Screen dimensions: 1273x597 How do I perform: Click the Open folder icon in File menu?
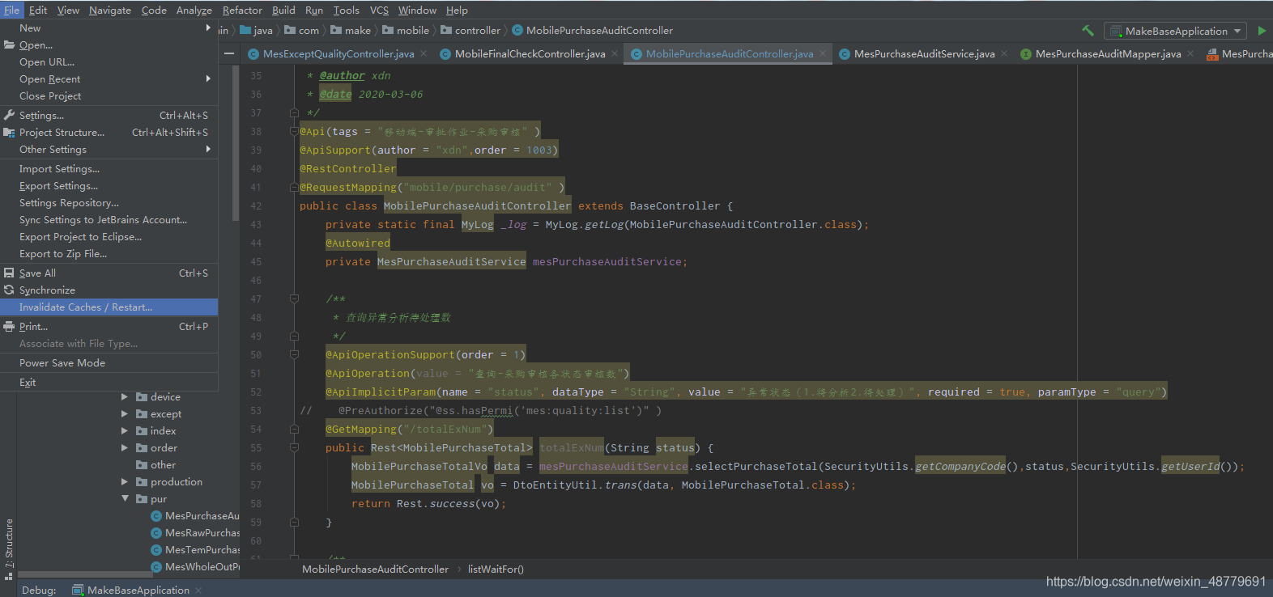coord(10,44)
